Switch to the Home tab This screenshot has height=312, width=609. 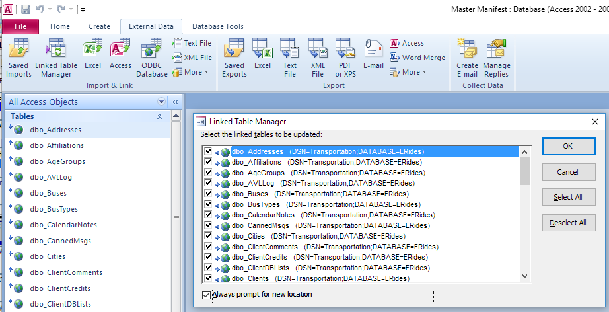pyautogui.click(x=60, y=26)
